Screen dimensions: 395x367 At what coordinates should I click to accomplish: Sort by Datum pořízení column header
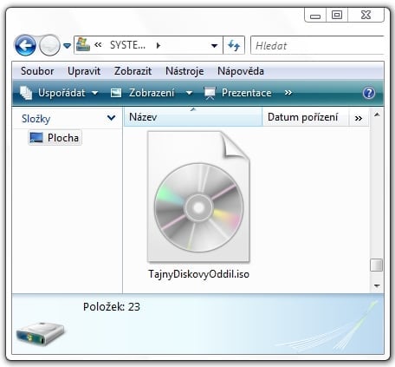pos(306,117)
